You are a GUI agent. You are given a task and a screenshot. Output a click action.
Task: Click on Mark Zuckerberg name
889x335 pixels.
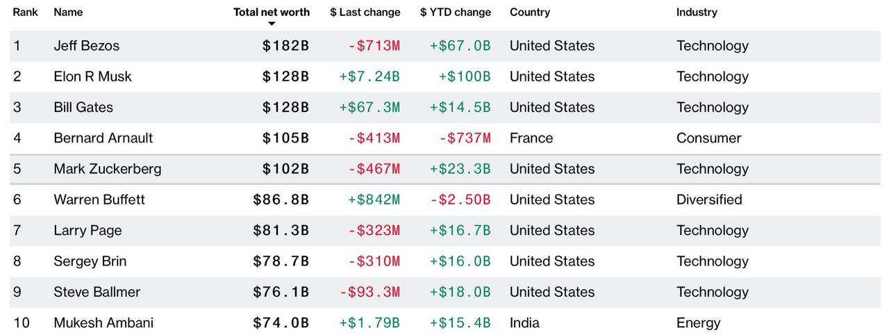click(x=107, y=169)
